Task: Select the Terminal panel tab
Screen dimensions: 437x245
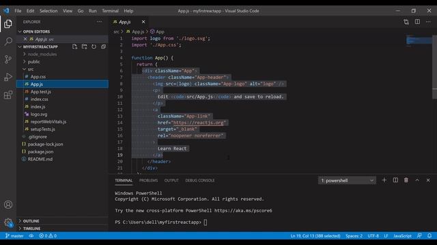Action: click(124, 180)
